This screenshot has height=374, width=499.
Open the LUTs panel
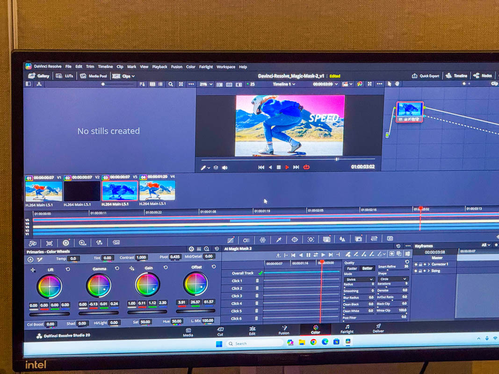65,76
